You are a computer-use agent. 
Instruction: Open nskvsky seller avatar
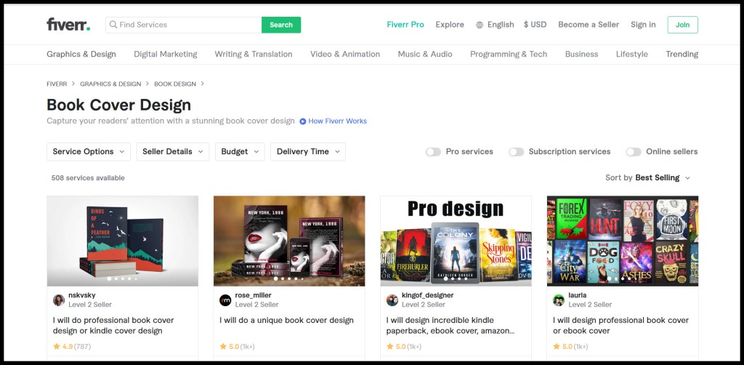[59, 300]
